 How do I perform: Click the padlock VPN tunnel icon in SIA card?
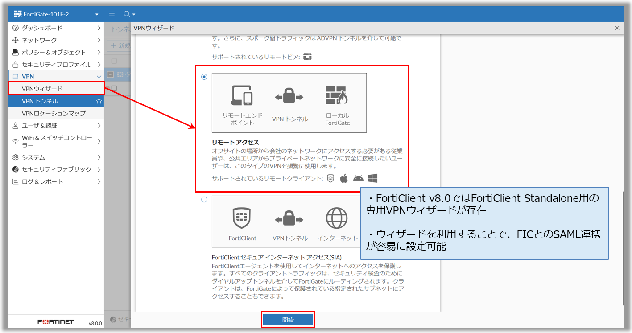click(289, 218)
